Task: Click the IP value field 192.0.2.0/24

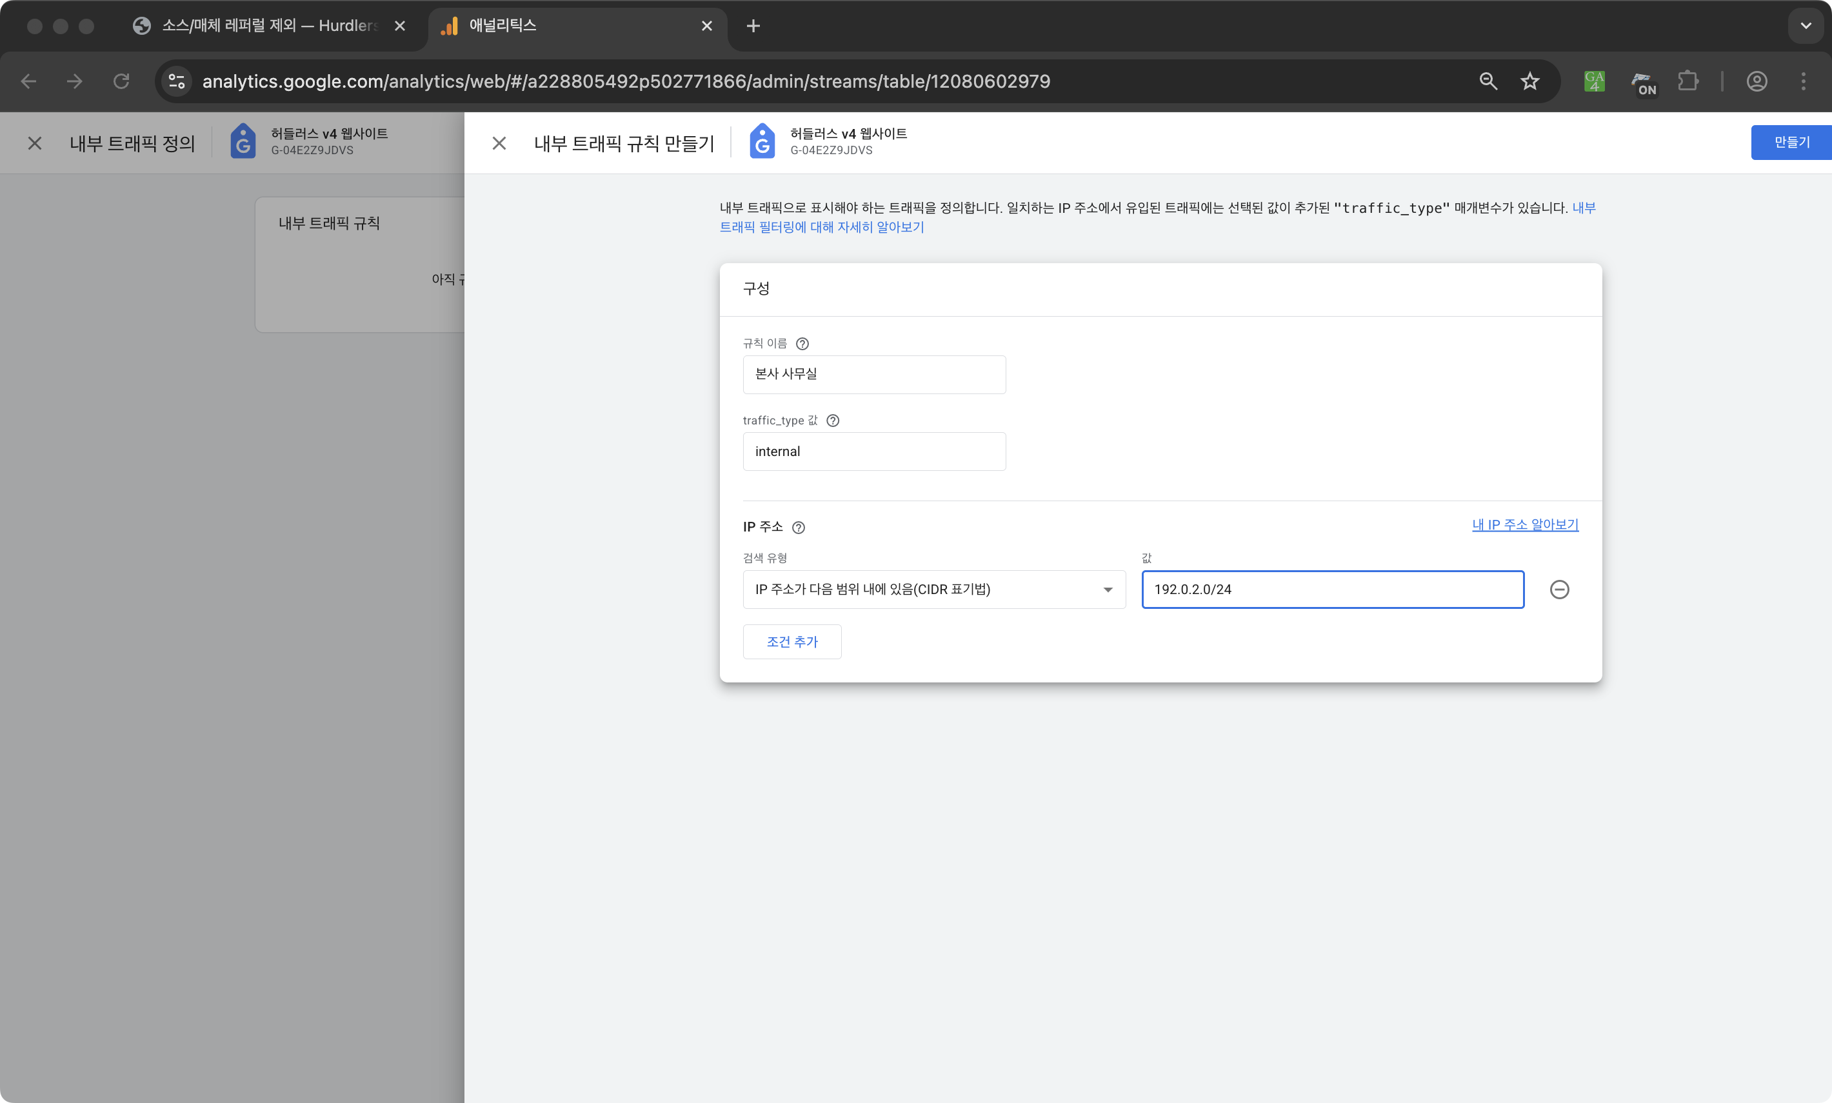Action: (1333, 590)
